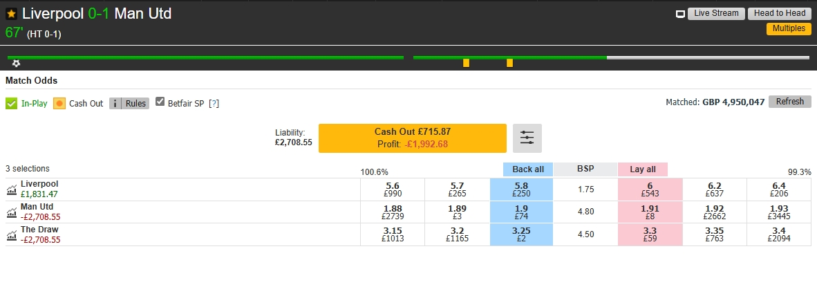Image resolution: width=817 pixels, height=287 pixels.
Task: Click the Back all header
Action: [528, 169]
